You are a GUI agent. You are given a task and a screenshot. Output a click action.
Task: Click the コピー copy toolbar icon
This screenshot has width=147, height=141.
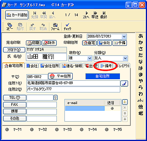tap(10, 27)
